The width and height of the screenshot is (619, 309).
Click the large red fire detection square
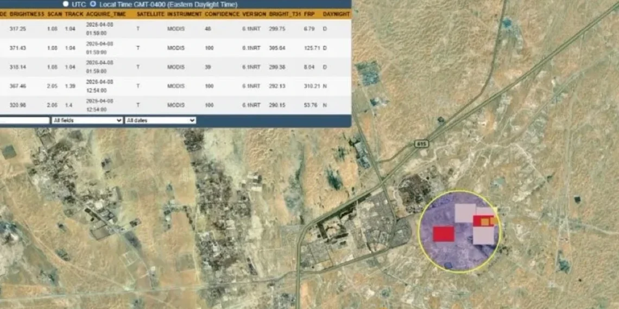(444, 234)
